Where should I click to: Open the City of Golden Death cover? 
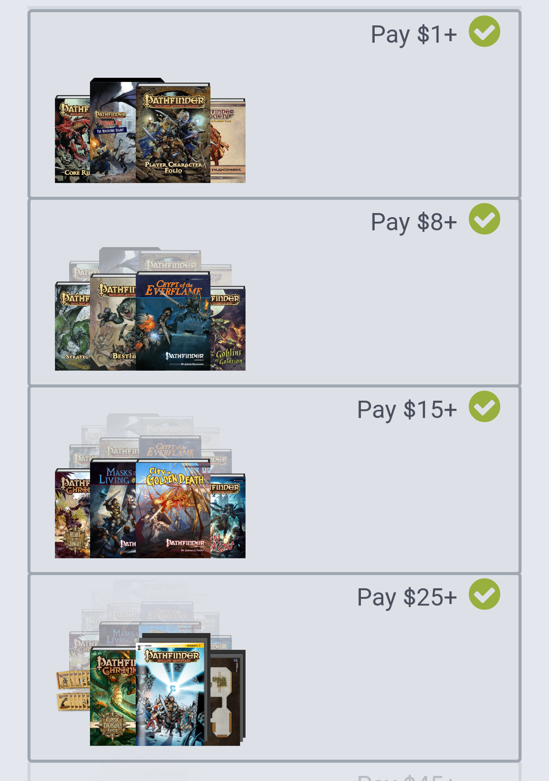(173, 508)
